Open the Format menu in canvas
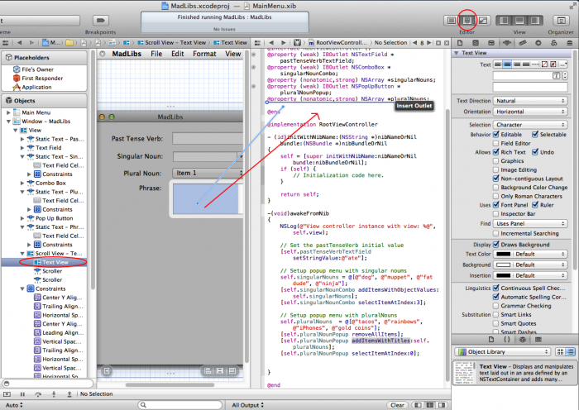This screenshot has width=579, height=410. [x=204, y=54]
